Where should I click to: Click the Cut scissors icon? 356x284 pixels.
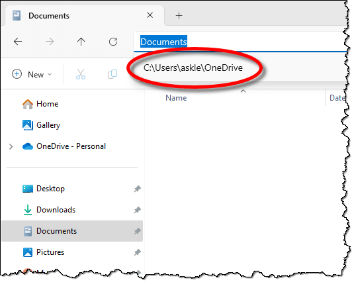[x=81, y=74]
